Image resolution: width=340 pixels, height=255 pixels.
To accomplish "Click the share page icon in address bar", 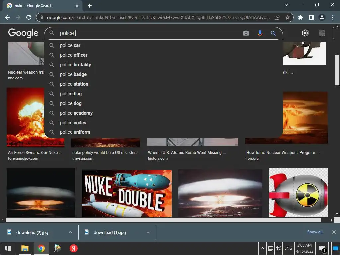I will (277, 17).
